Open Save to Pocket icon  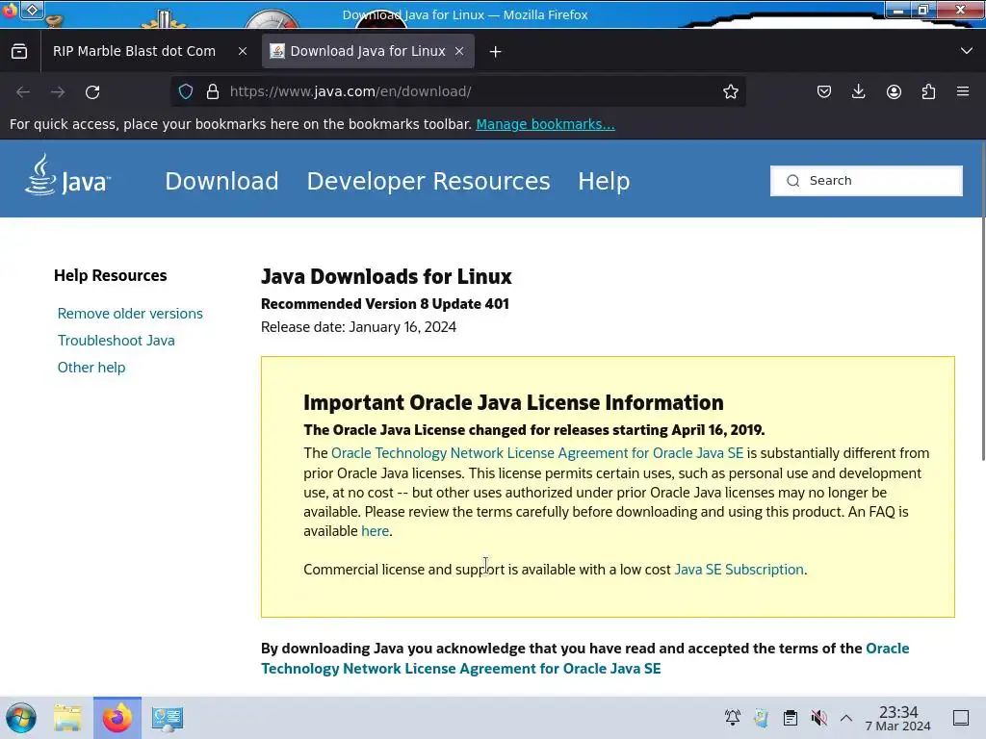824,91
